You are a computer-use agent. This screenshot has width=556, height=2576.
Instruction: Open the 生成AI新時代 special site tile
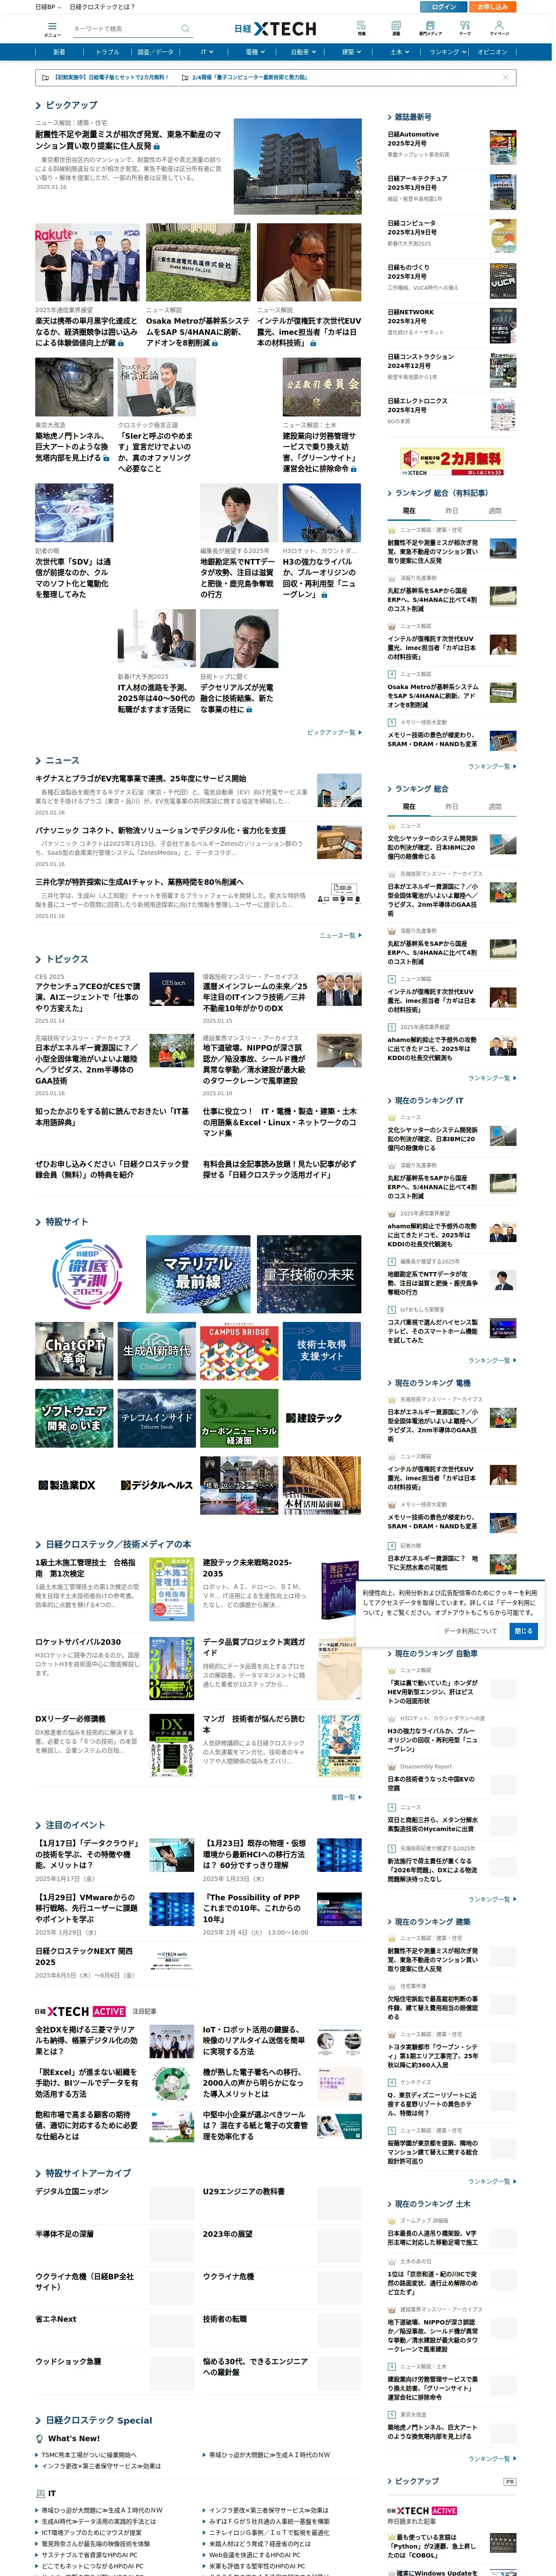click(x=157, y=1351)
